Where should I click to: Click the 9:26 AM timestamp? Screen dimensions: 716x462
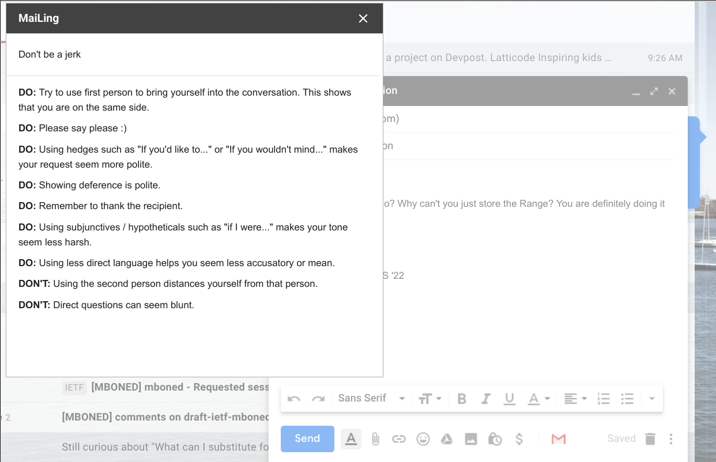tap(665, 58)
